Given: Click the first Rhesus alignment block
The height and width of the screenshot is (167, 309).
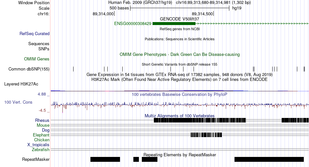Looking at the screenshot, I should pyautogui.click(x=200, y=120).
